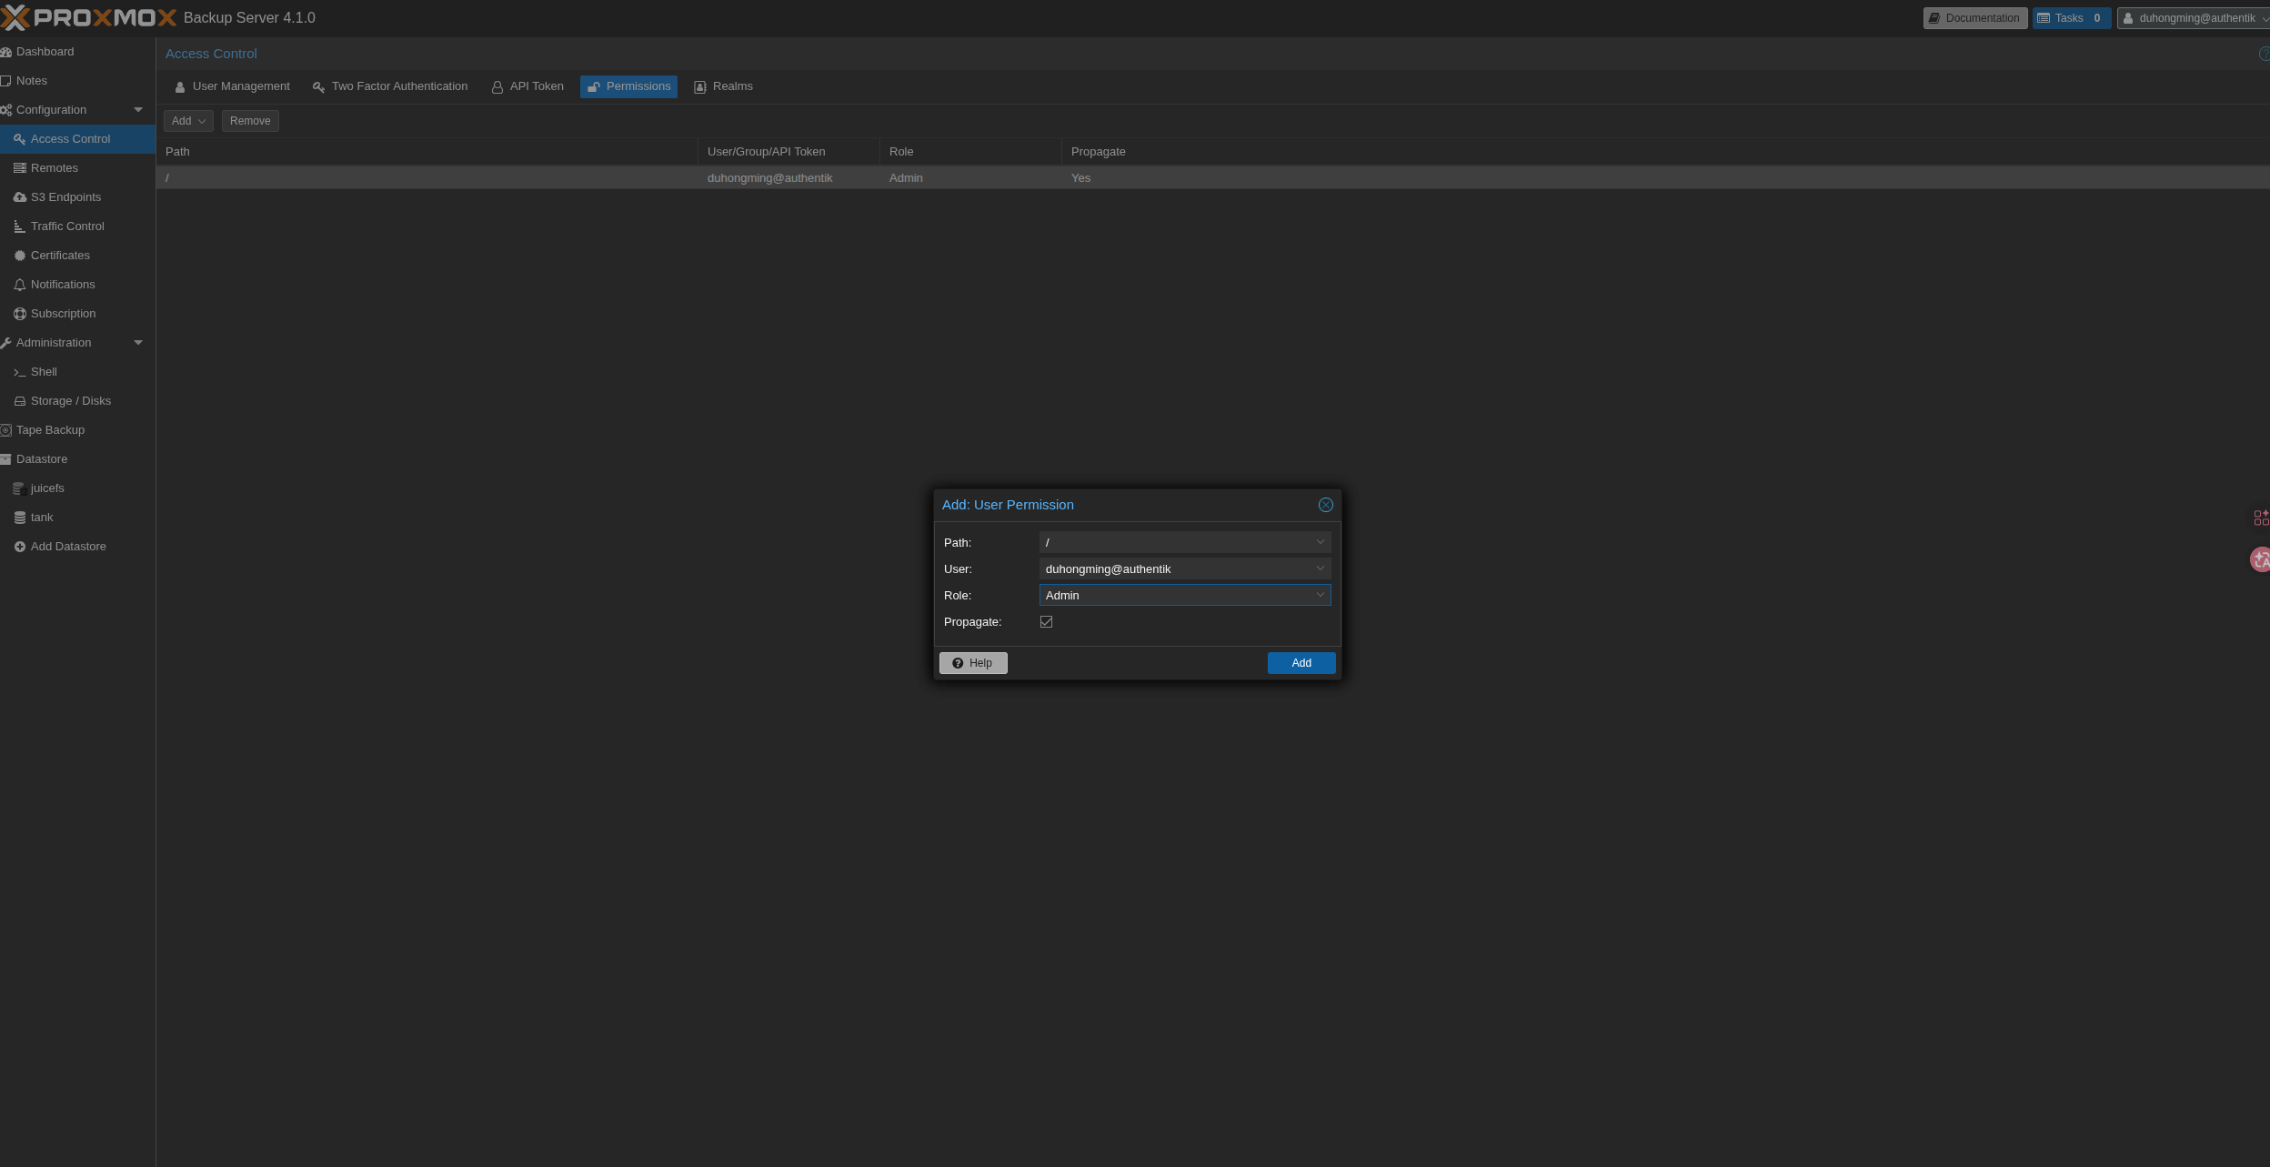Image resolution: width=2270 pixels, height=1167 pixels.
Task: Click the Certificates icon in sidebar
Action: point(20,256)
